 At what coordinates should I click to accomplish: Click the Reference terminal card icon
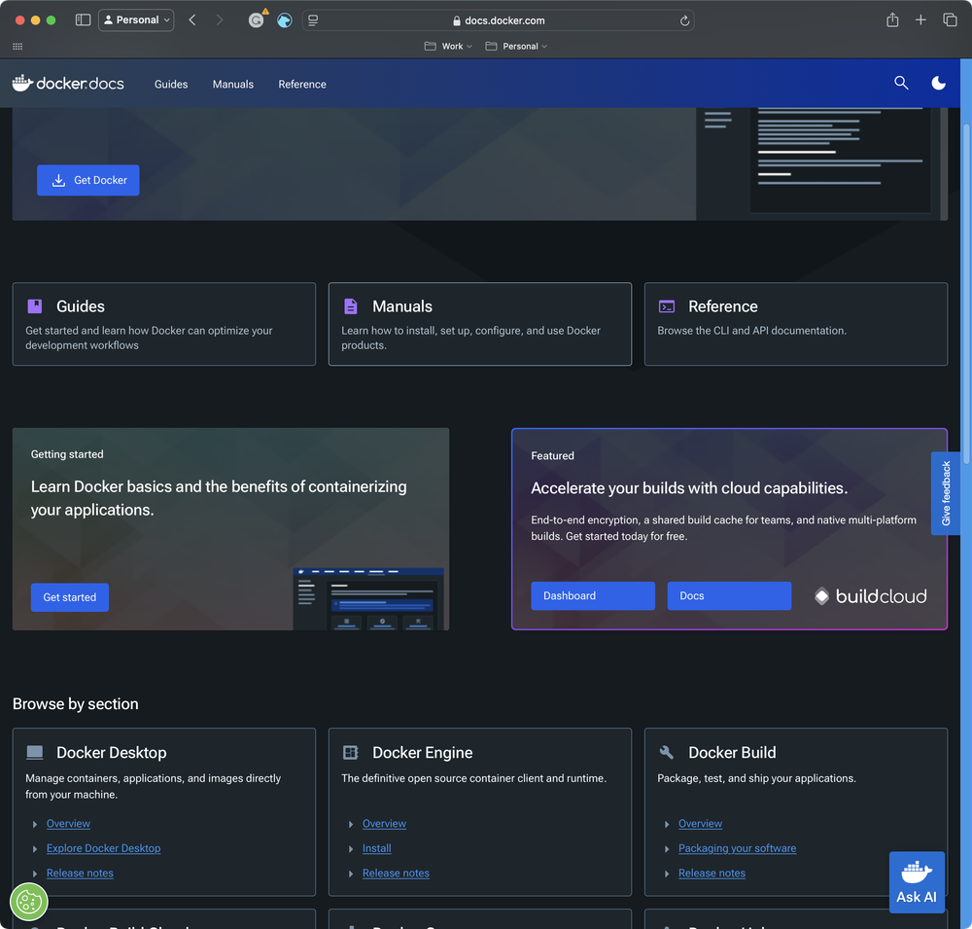pos(667,306)
